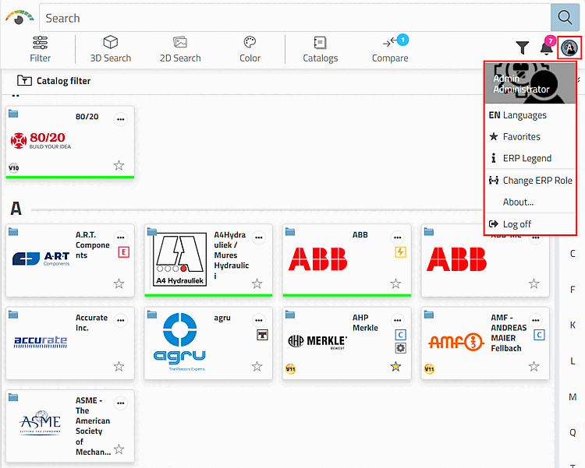Screen dimensions: 585x468
Task: Open ERP Legend menu item
Action: [x=530, y=158]
